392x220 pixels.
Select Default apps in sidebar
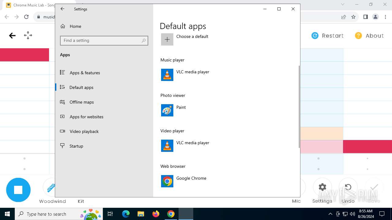tap(104, 87)
